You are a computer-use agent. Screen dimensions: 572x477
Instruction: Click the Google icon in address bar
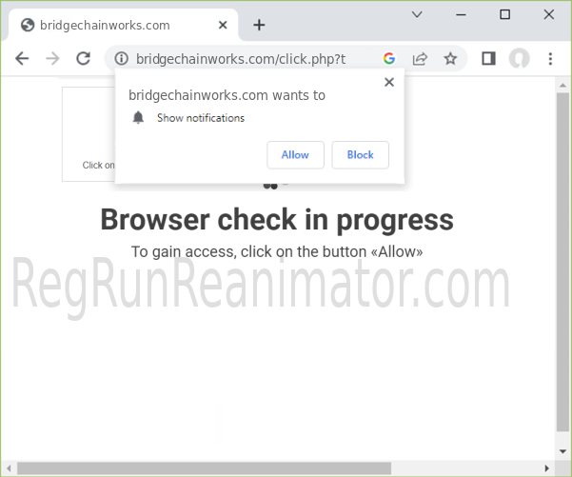pos(389,58)
